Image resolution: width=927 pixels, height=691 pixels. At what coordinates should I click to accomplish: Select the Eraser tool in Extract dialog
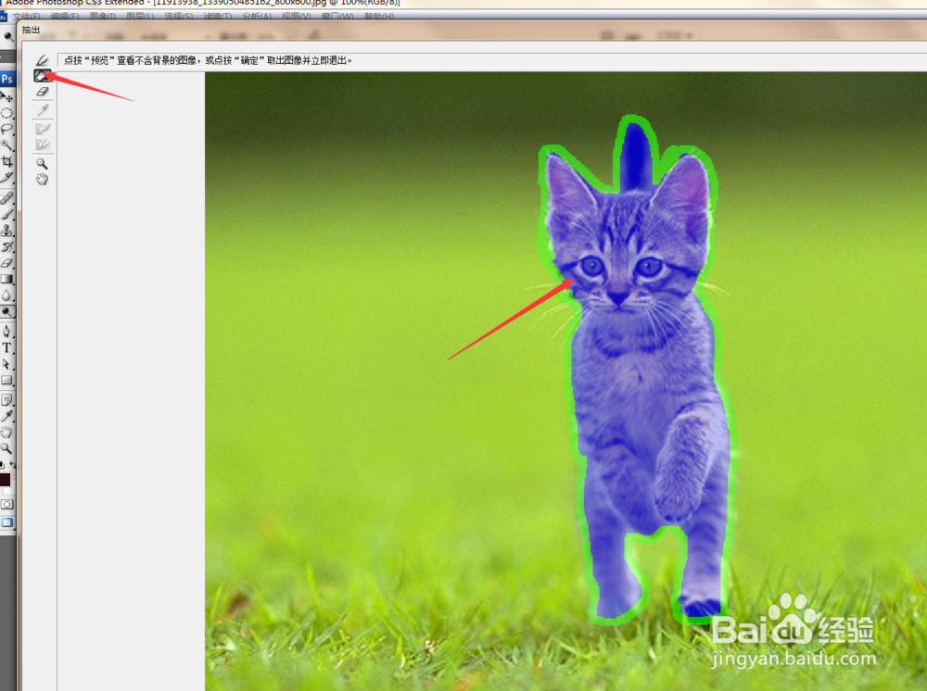(42, 92)
